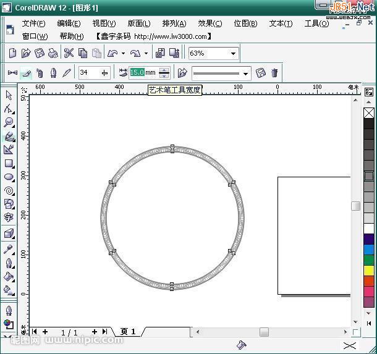Select the Artistic Media freehand tool
This screenshot has height=354, width=377.
(x=9, y=137)
